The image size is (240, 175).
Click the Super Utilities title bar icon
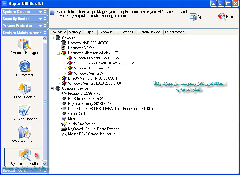(x=4, y=3)
